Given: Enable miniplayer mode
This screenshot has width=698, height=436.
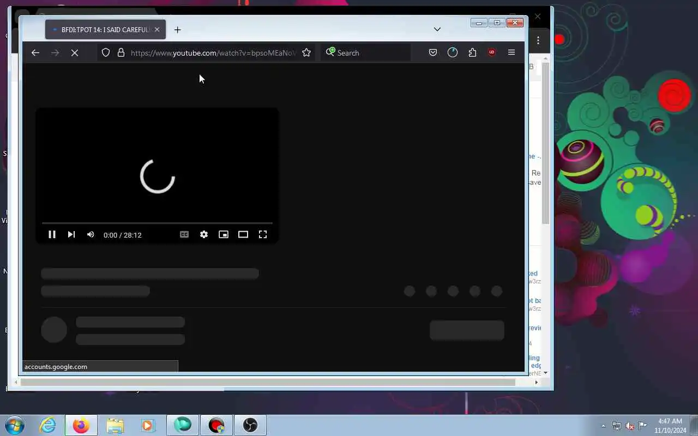Looking at the screenshot, I should point(224,234).
